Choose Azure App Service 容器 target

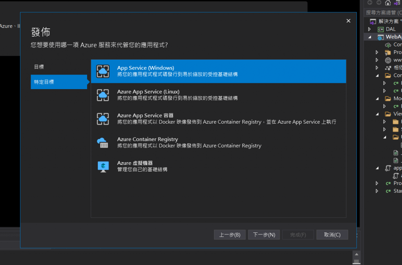[x=218, y=119]
